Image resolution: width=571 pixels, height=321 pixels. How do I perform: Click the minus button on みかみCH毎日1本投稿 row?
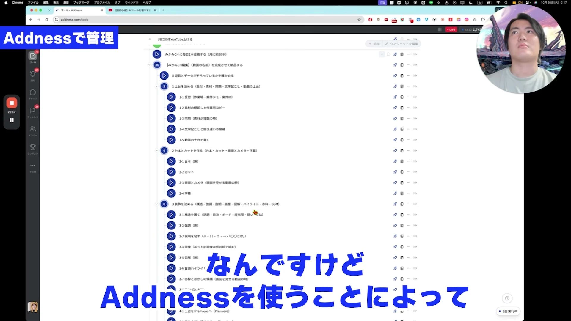click(382, 54)
